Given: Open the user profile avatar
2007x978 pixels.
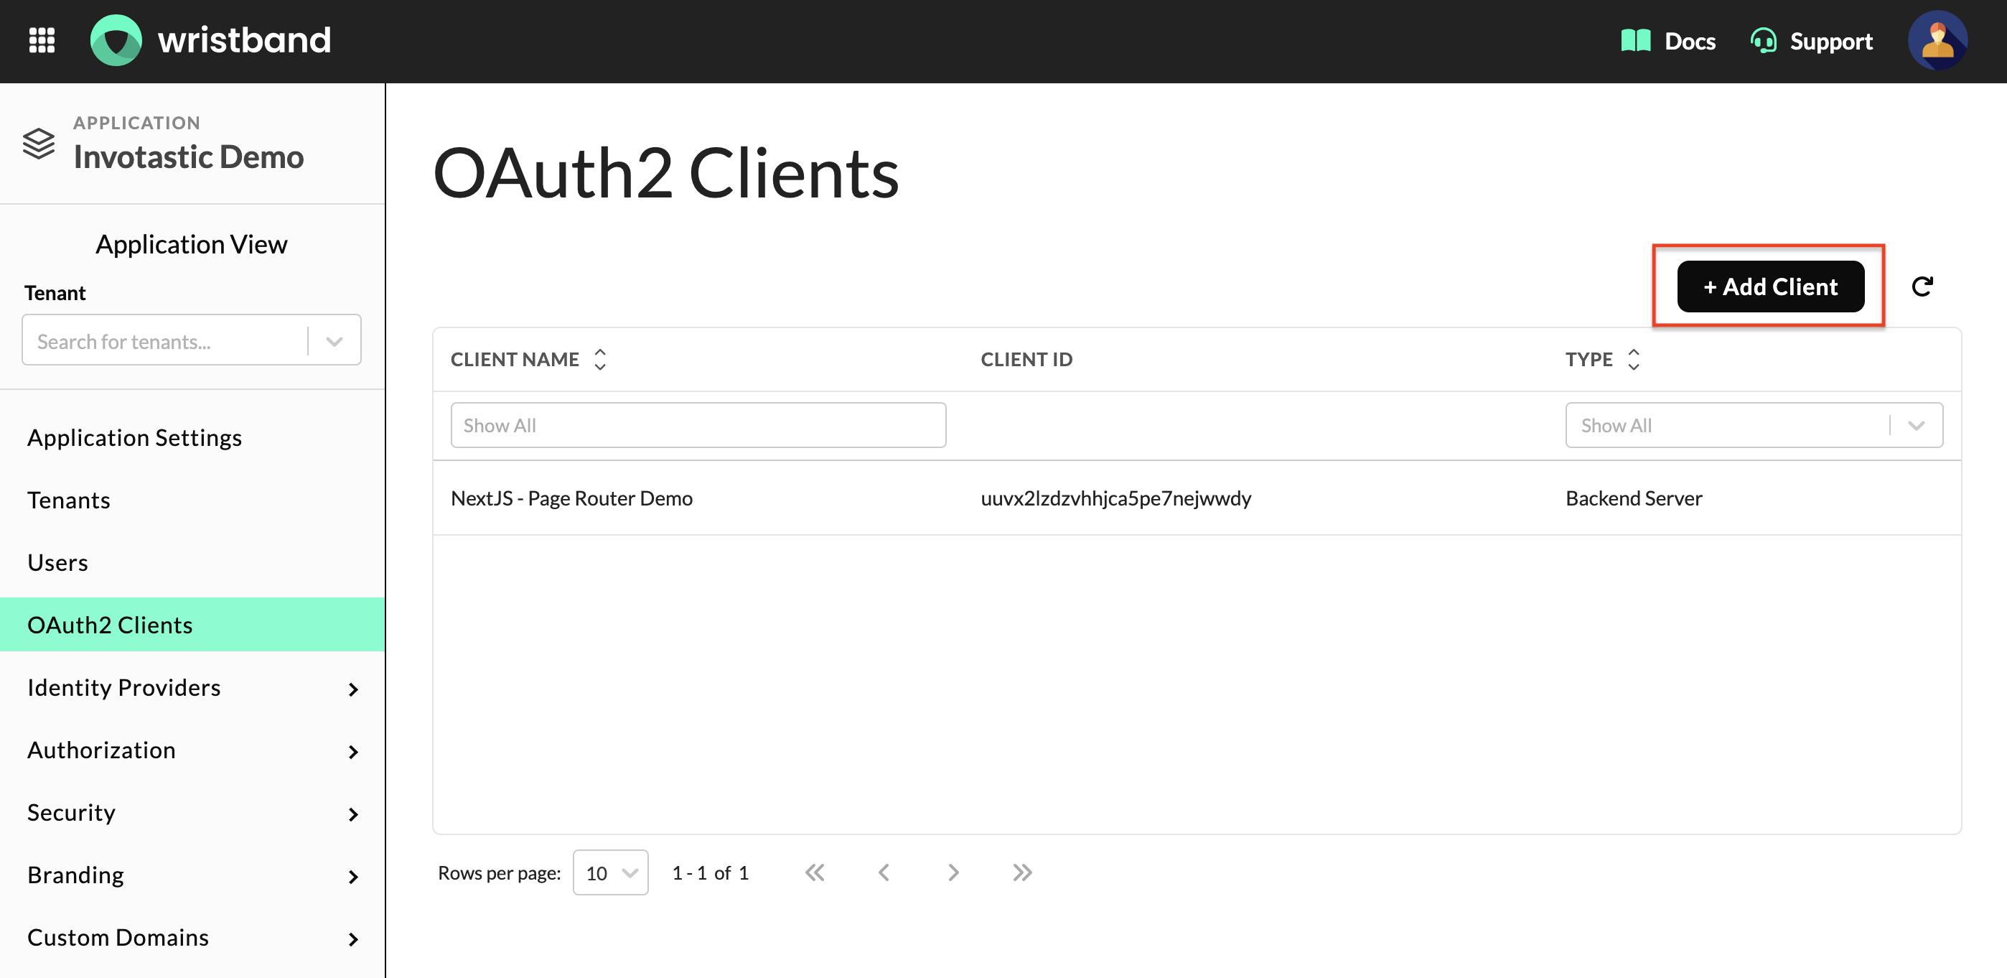Looking at the screenshot, I should coord(1937,40).
